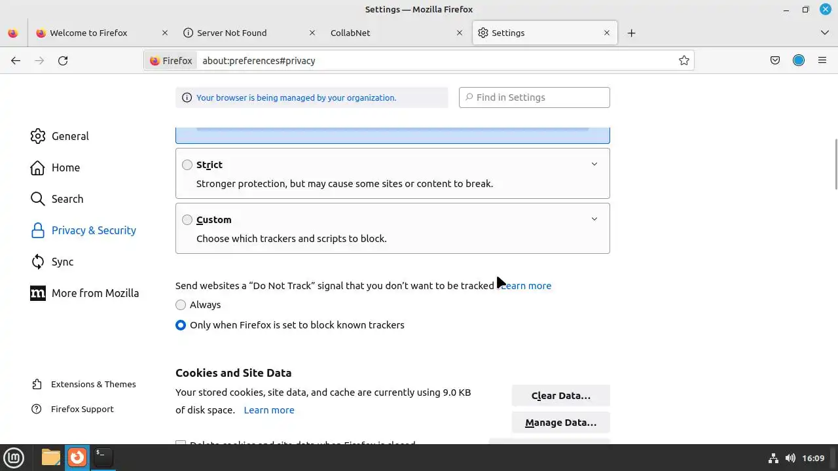Image resolution: width=838 pixels, height=471 pixels.
Task: Click the Clear Data button
Action: (560, 396)
